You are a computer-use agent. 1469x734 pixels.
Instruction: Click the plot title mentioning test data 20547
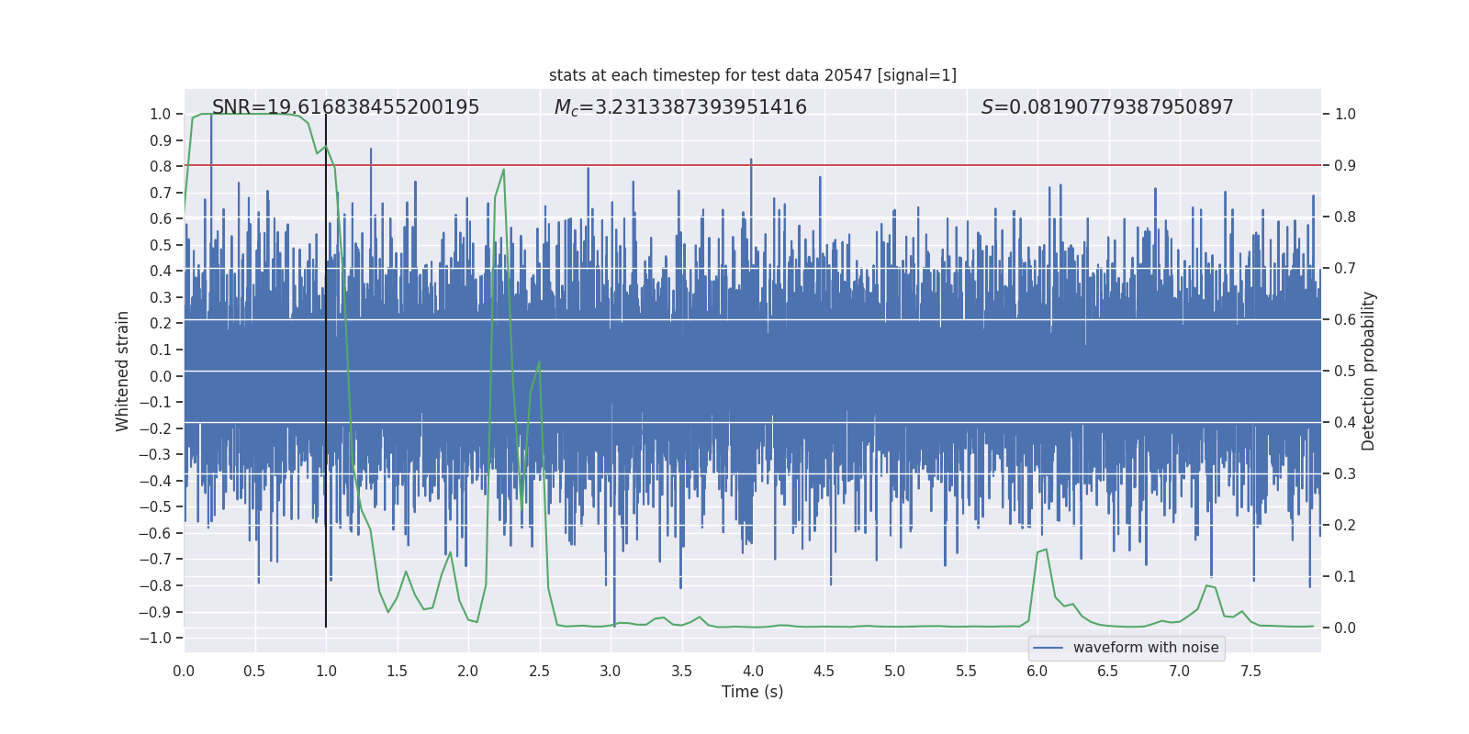(x=752, y=75)
